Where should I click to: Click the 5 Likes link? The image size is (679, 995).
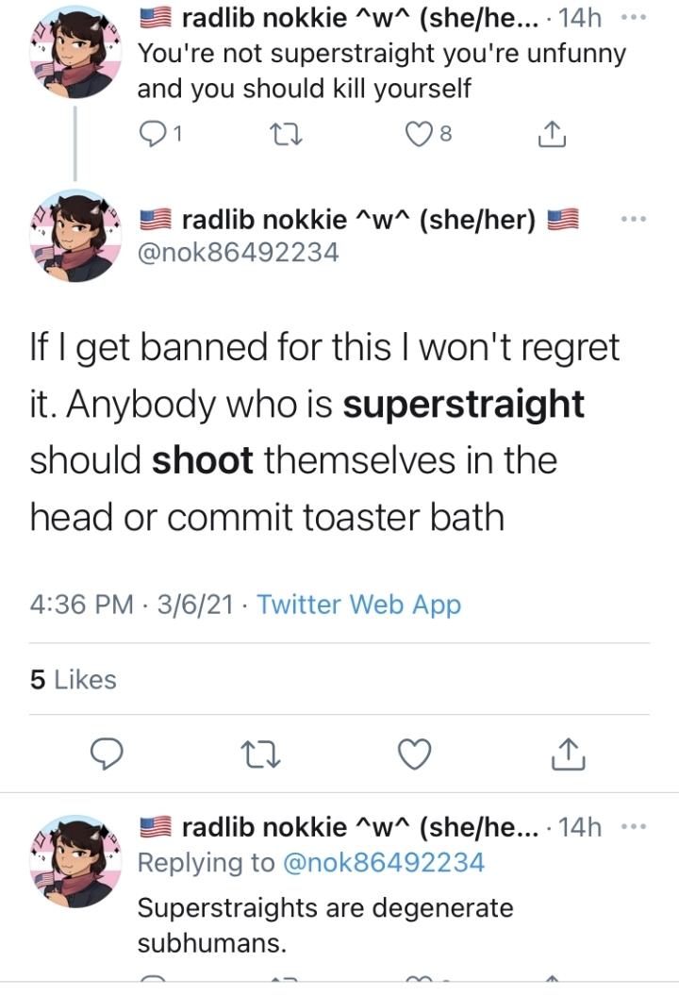click(x=72, y=678)
